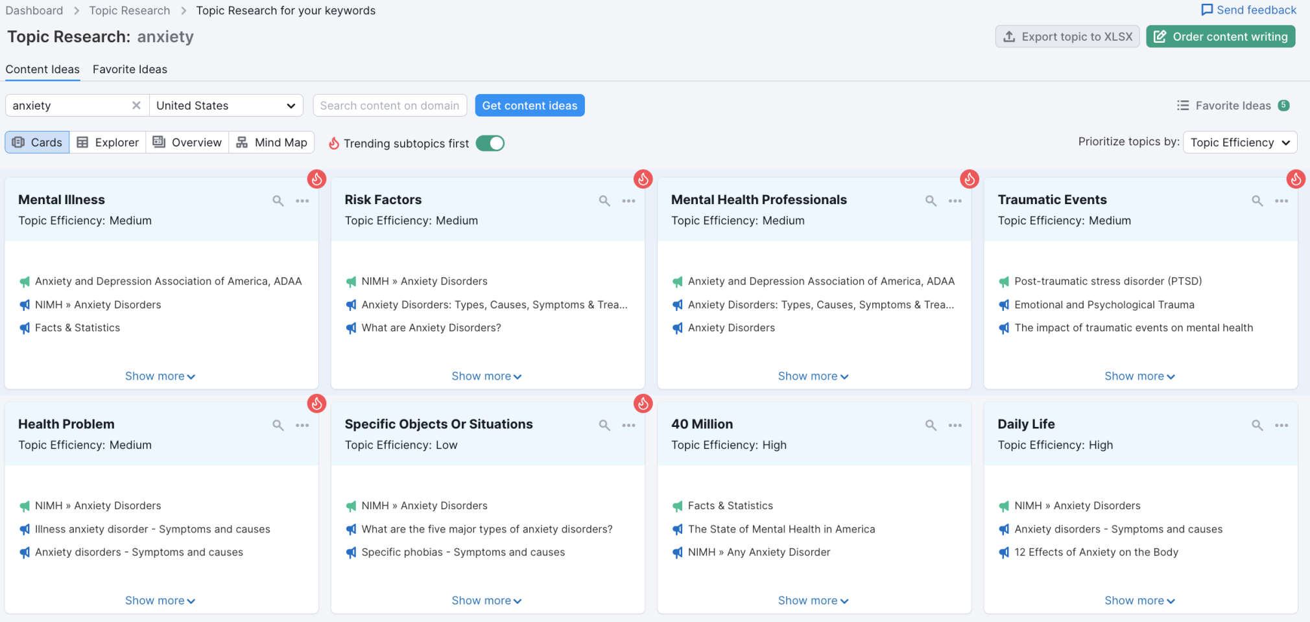Select Explorer view
This screenshot has width=1310, height=622.
click(108, 143)
